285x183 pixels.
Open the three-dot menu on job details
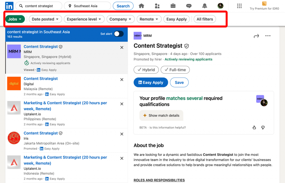click(268, 36)
